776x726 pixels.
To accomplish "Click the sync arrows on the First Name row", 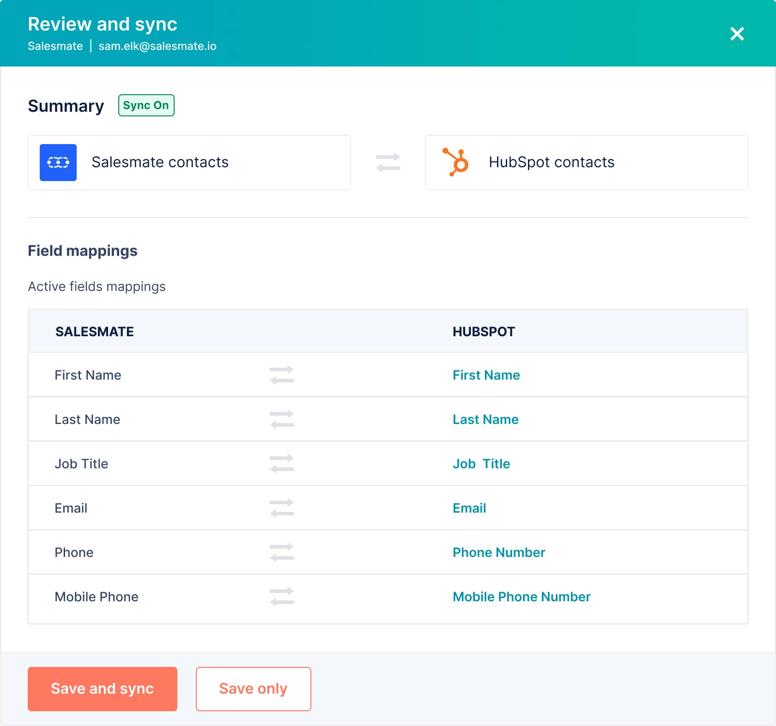I will coord(281,375).
